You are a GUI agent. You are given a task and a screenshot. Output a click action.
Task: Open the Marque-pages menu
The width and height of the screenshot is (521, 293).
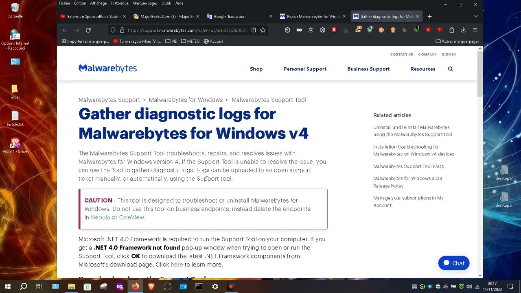tap(145, 3)
